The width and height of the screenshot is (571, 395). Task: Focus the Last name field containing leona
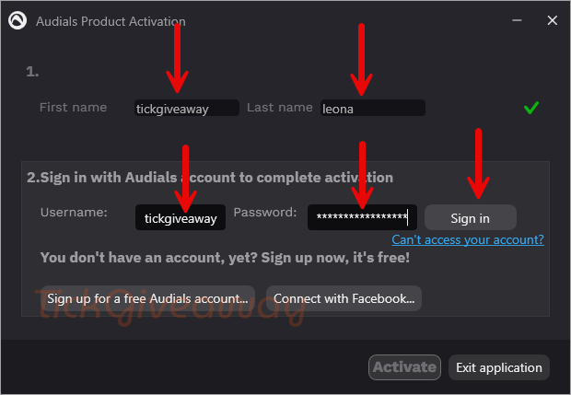coord(373,108)
